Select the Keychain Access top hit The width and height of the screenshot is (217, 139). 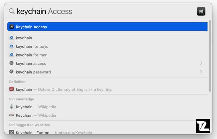tap(107, 27)
